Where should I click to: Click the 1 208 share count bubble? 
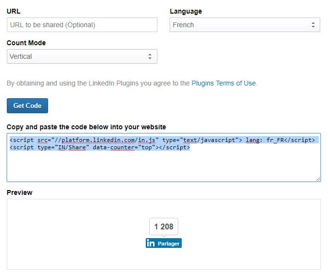click(x=164, y=227)
